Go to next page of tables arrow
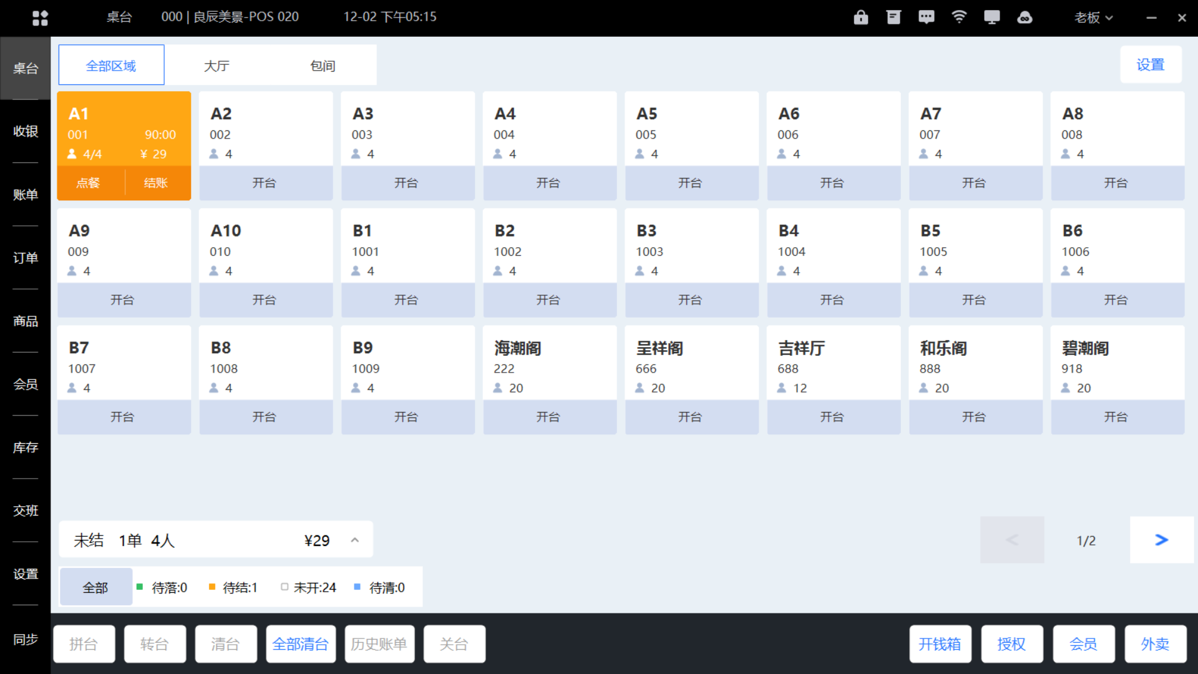 tap(1161, 540)
